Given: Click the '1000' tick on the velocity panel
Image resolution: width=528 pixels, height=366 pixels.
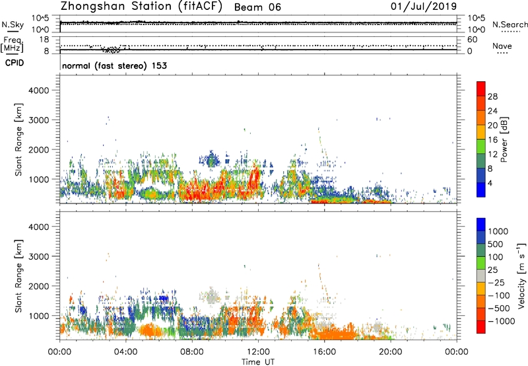Looking at the screenshot, I should [x=38, y=316].
